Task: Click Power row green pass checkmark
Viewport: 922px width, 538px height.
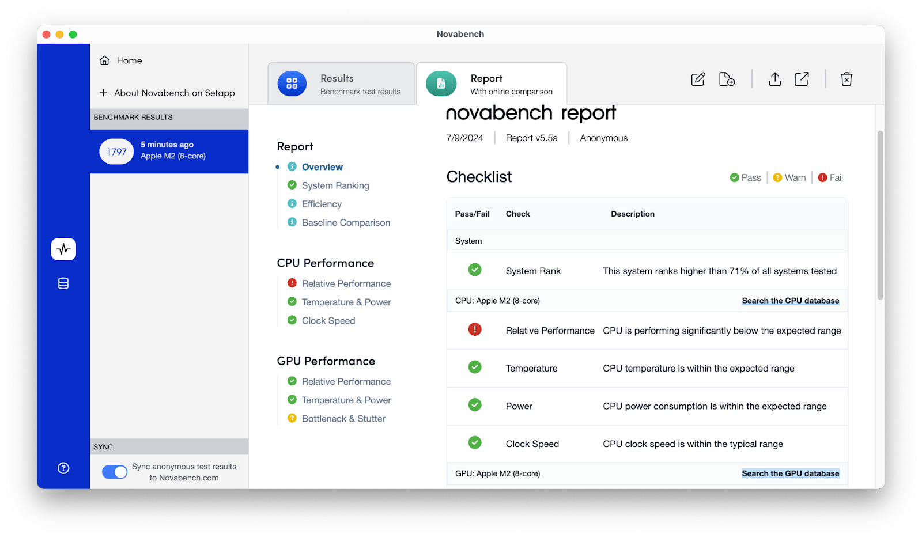Action: [475, 405]
